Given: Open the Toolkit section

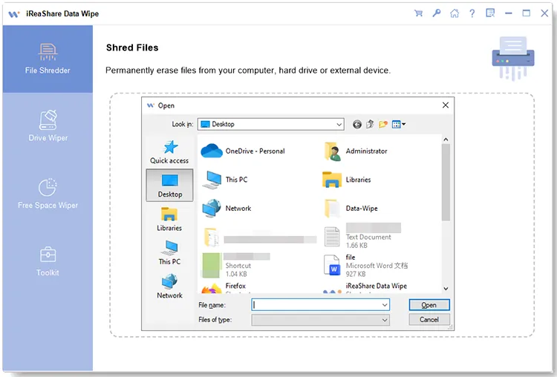Looking at the screenshot, I should pyautogui.click(x=48, y=261).
